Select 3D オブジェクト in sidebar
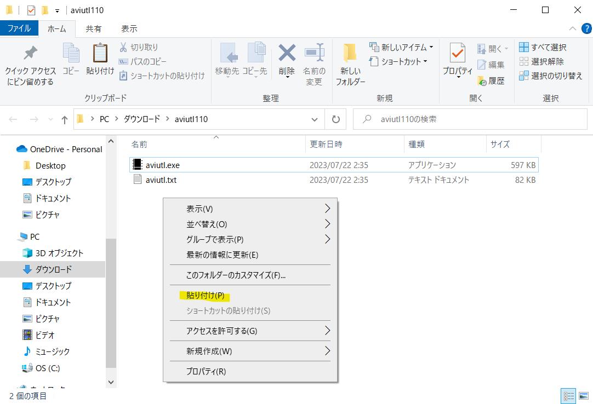593x404 pixels. (x=53, y=253)
